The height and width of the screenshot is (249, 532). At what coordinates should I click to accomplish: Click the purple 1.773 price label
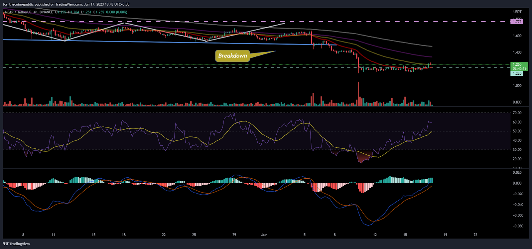[517, 22]
